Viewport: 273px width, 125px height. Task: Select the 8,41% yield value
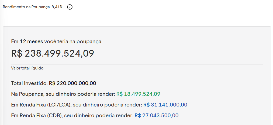click(x=57, y=7)
